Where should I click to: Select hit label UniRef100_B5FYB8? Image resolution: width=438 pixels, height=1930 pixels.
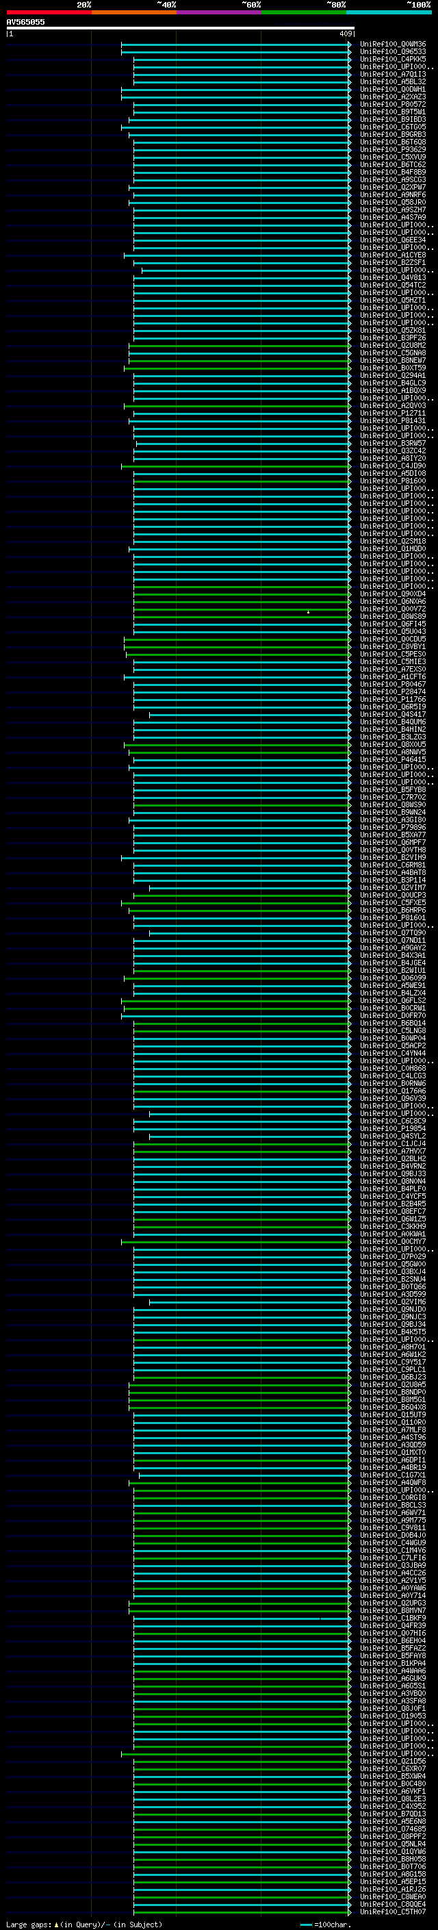click(393, 789)
